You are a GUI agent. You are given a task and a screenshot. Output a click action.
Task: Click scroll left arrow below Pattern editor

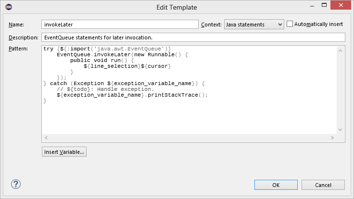pos(46,137)
